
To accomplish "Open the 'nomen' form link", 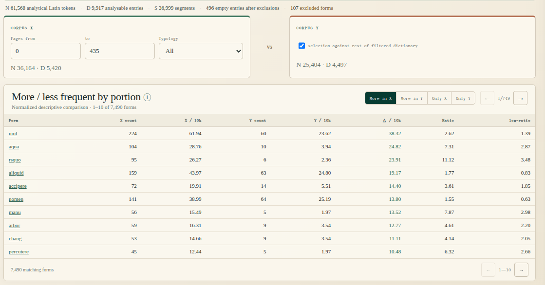I will (x=16, y=199).
